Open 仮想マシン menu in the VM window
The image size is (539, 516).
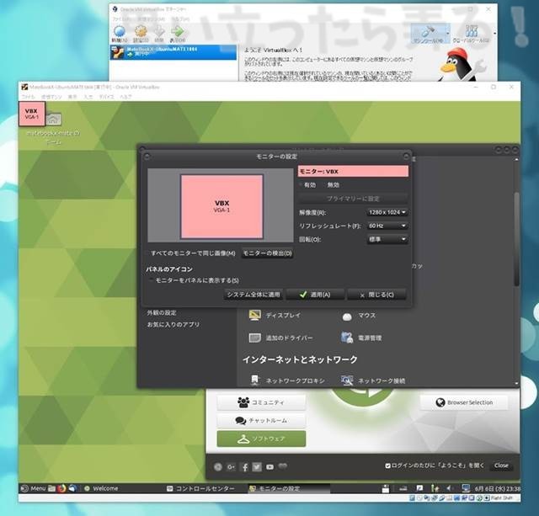pyautogui.click(x=51, y=97)
